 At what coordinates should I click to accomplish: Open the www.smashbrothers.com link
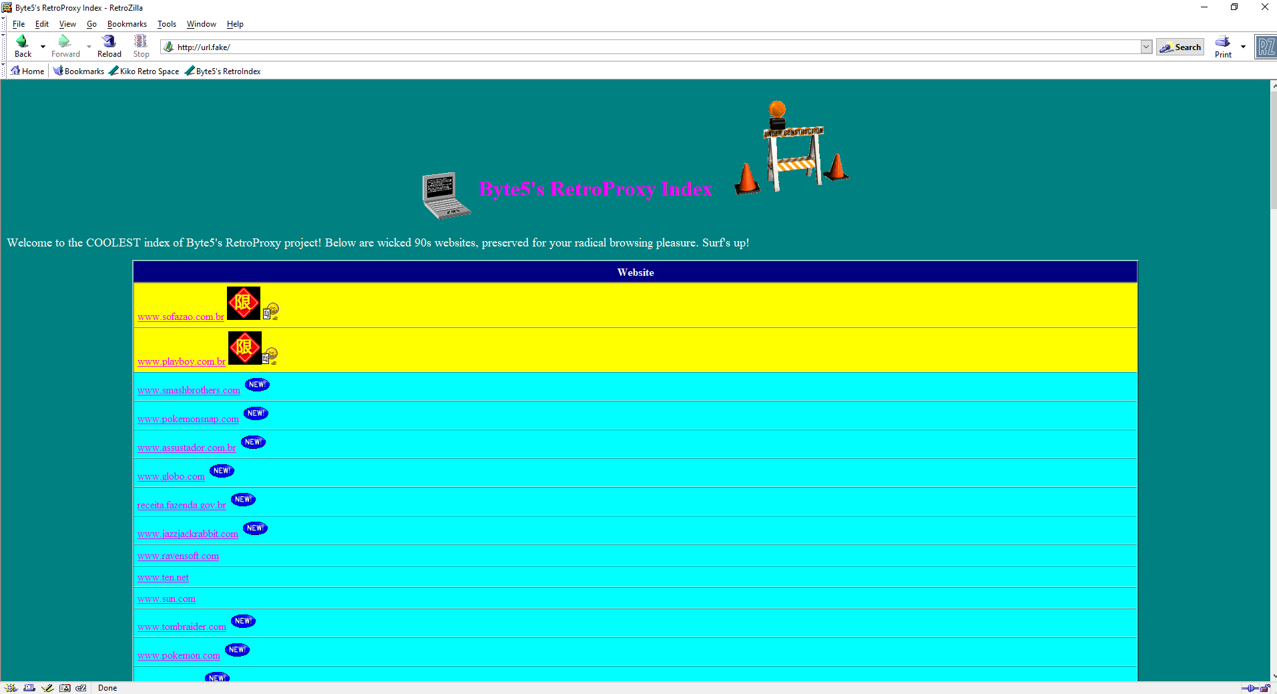[188, 391]
